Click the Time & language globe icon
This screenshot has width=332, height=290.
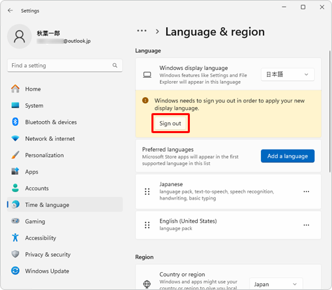click(x=15, y=204)
